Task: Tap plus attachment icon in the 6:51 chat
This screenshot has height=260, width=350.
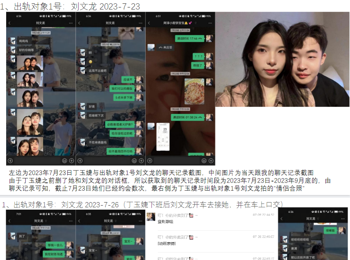Action: [x=211, y=160]
